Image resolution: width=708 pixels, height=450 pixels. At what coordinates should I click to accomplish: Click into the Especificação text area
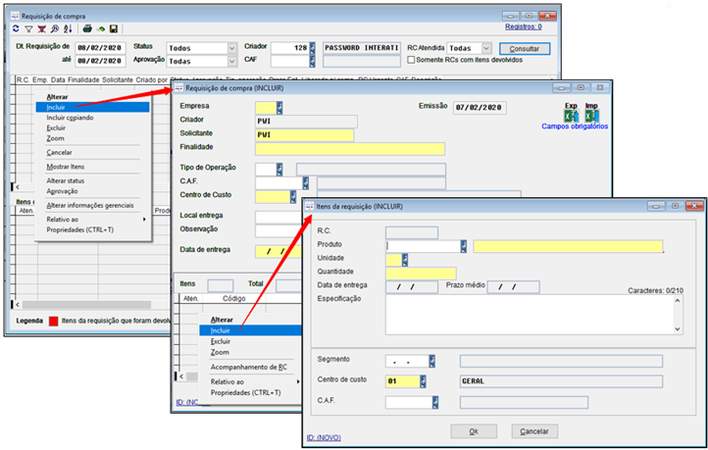coord(530,314)
